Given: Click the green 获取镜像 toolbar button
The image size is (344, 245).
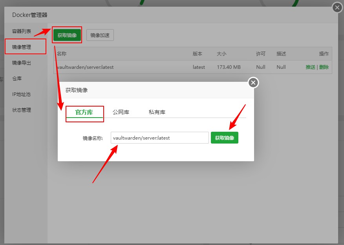Looking at the screenshot, I should [x=67, y=35].
